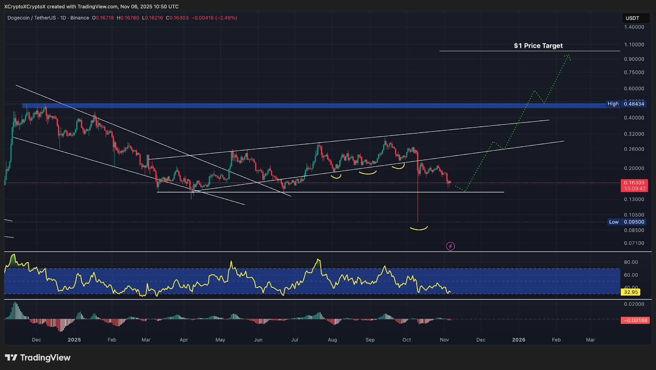Viewport: 656px width, 370px height.
Task: Click the $1 Price Target annotation
Action: pos(538,45)
